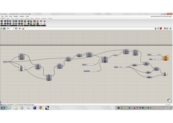Open Google Chrome from taskbar
173x123 pixels.
[x=41, y=108]
